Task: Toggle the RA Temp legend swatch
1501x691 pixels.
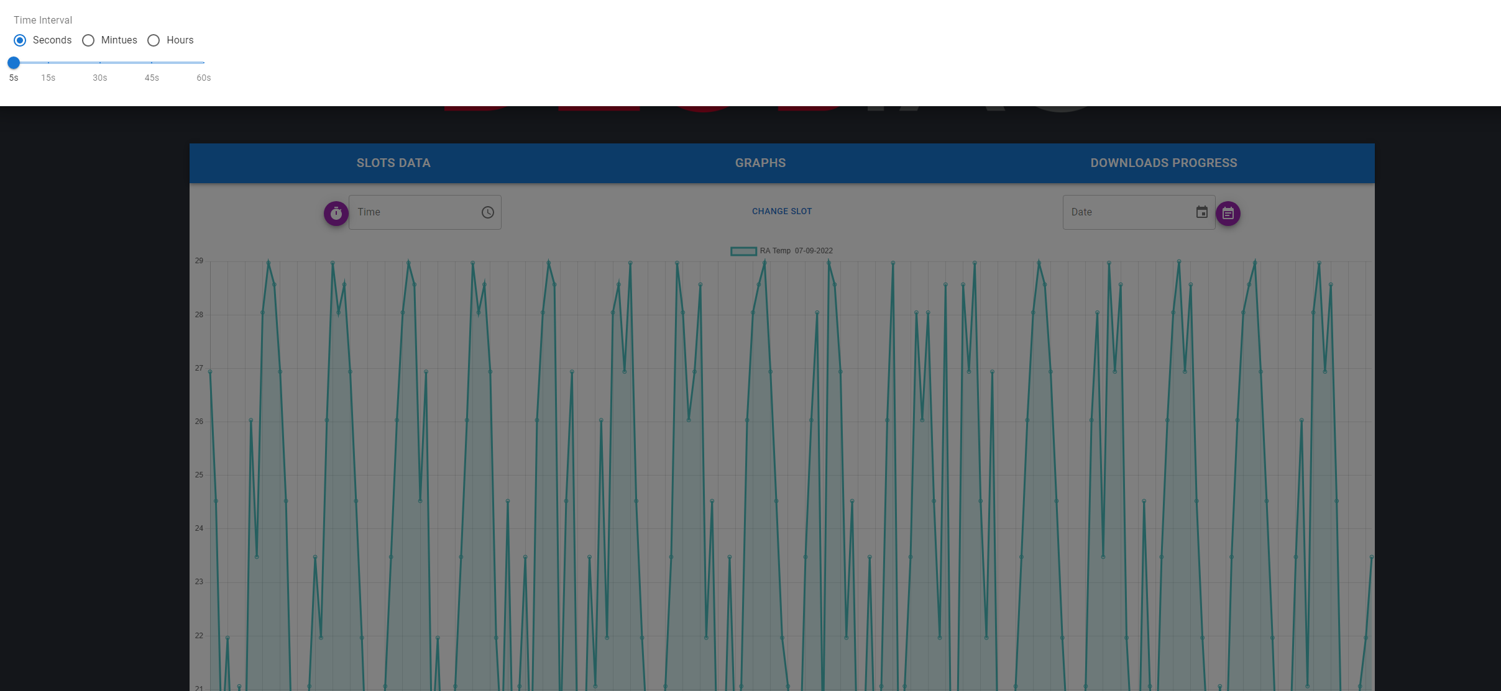Action: 743,251
